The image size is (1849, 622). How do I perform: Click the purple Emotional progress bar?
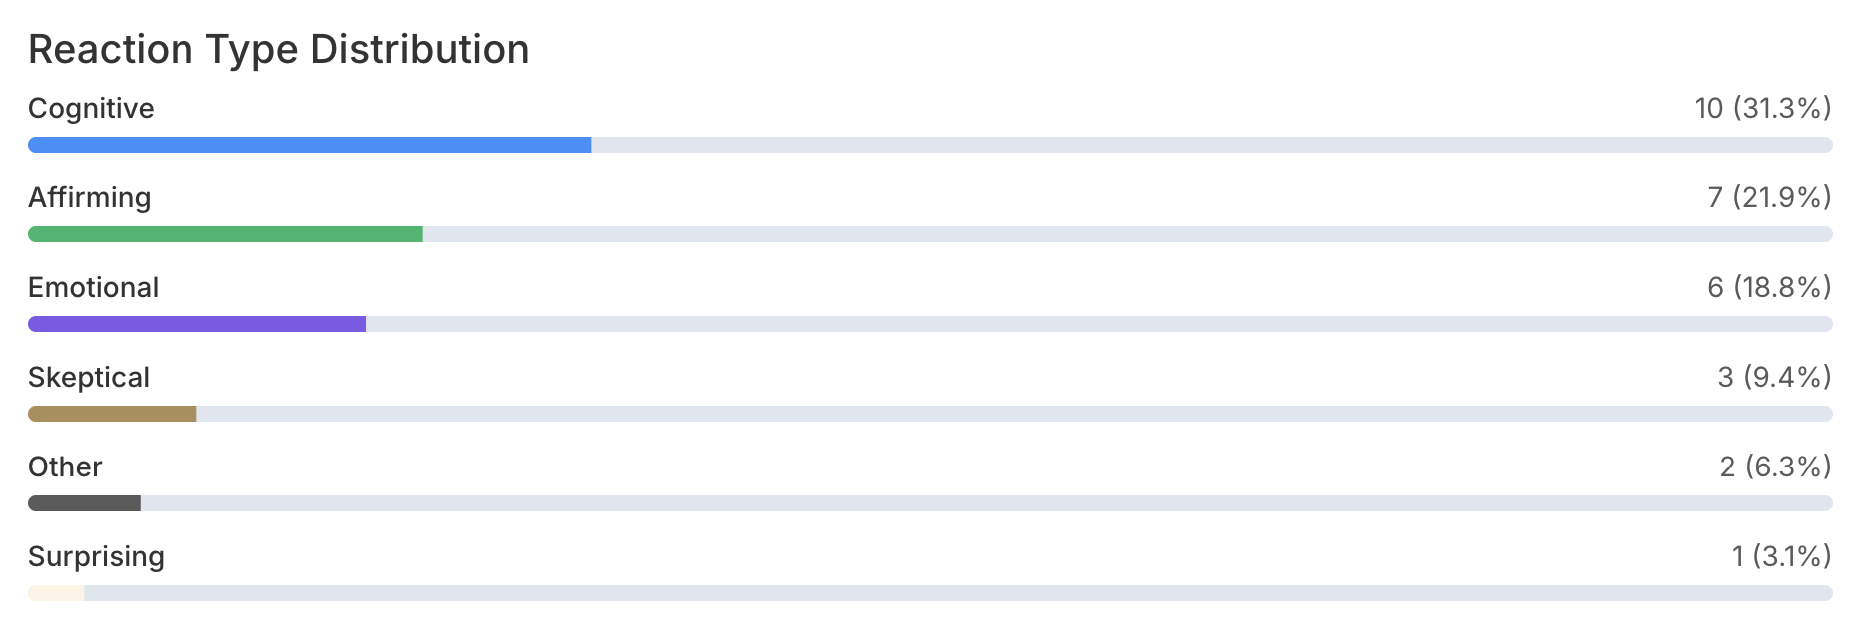(196, 324)
